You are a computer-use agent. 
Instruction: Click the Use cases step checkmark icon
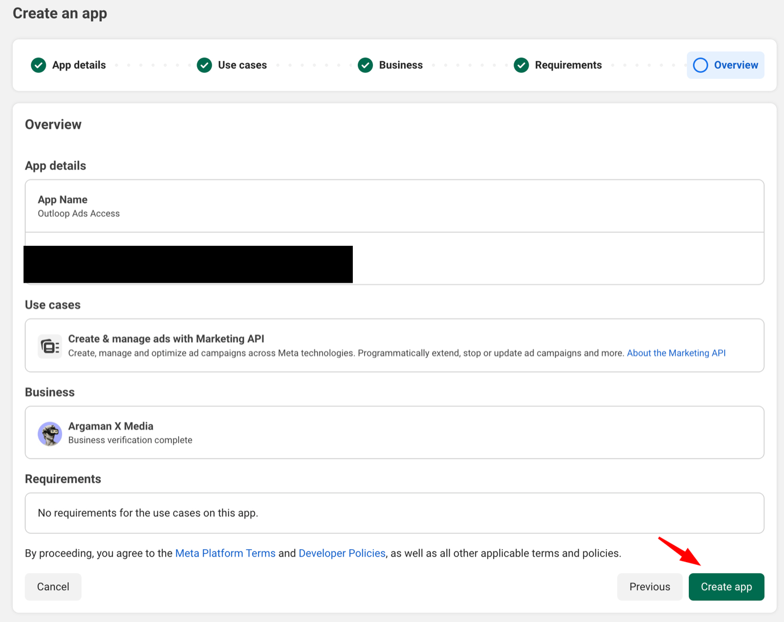click(204, 66)
